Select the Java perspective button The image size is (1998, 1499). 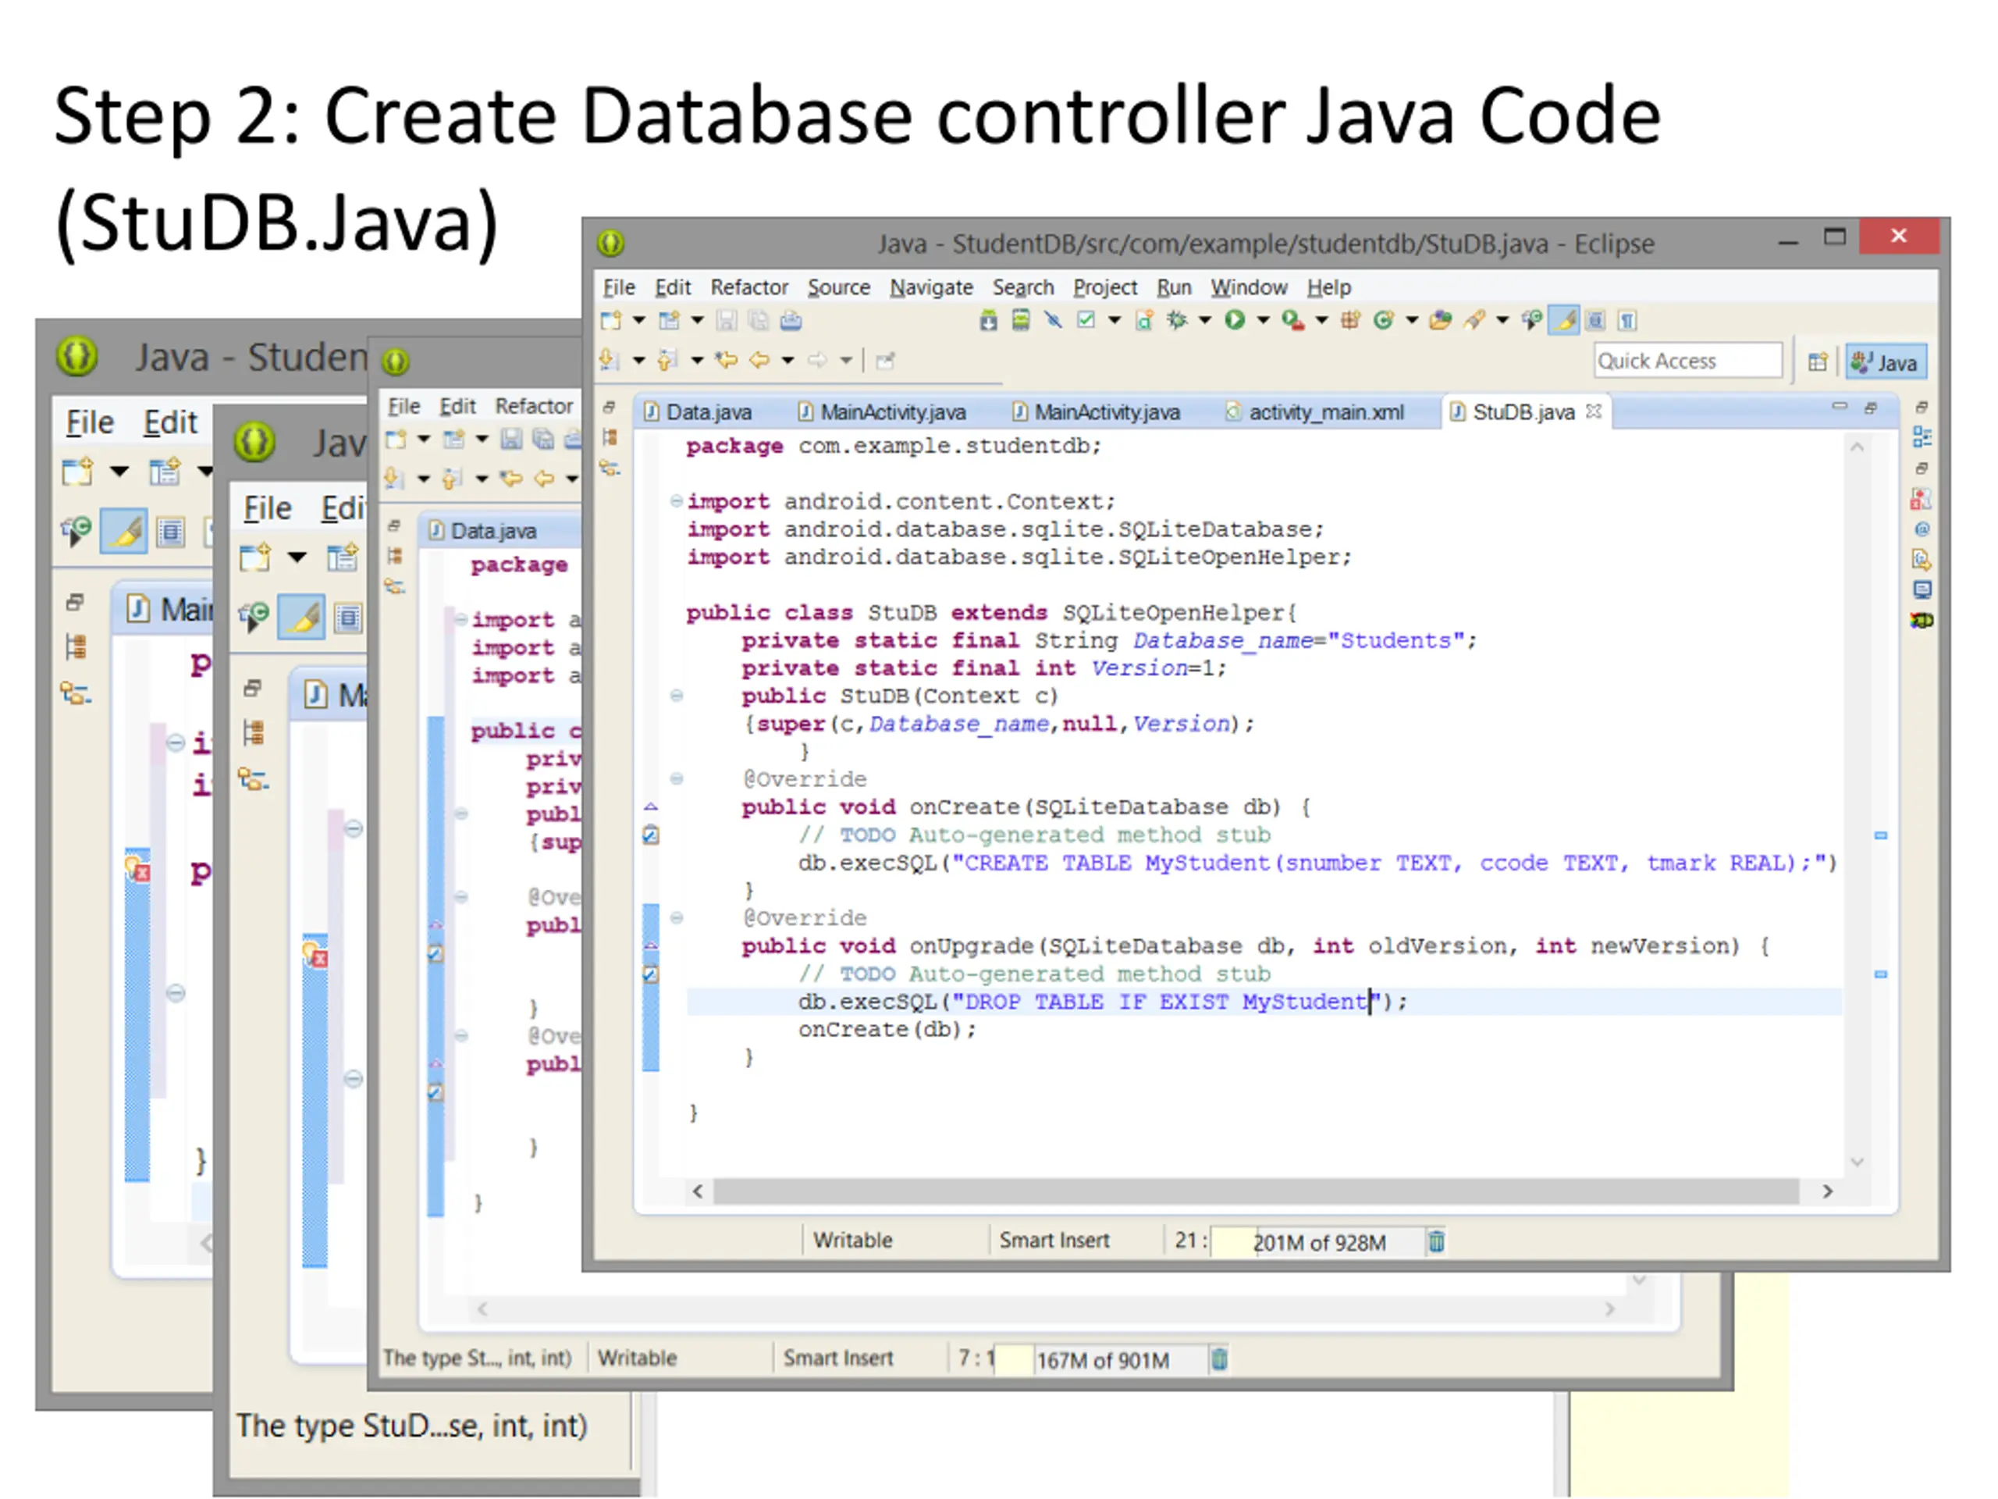click(1886, 362)
